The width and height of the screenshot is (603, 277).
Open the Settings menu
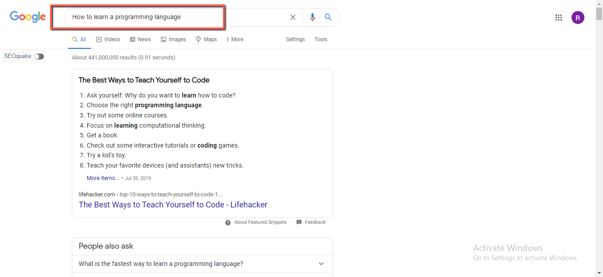(x=295, y=39)
